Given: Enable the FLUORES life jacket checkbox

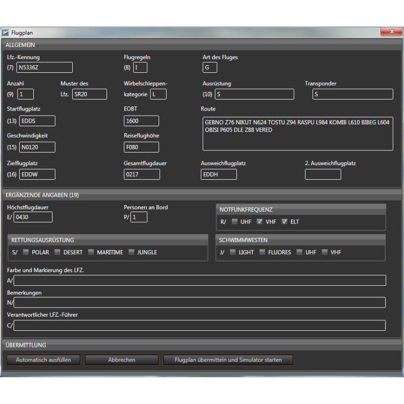Looking at the screenshot, I should point(263,252).
